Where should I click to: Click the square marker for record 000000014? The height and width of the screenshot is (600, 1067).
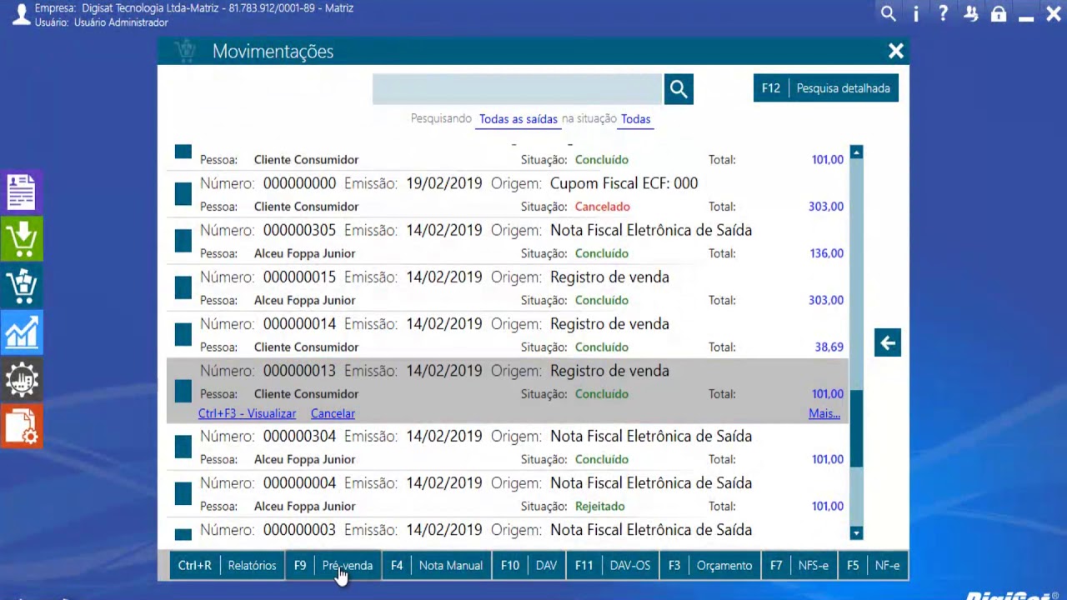(183, 334)
